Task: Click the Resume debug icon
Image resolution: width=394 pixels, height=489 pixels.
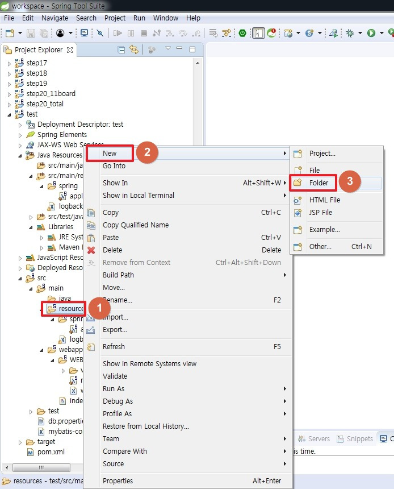Action: coord(118,33)
